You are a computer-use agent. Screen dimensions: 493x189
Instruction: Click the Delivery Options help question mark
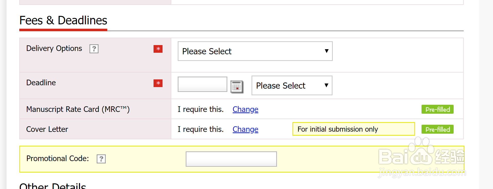point(94,49)
